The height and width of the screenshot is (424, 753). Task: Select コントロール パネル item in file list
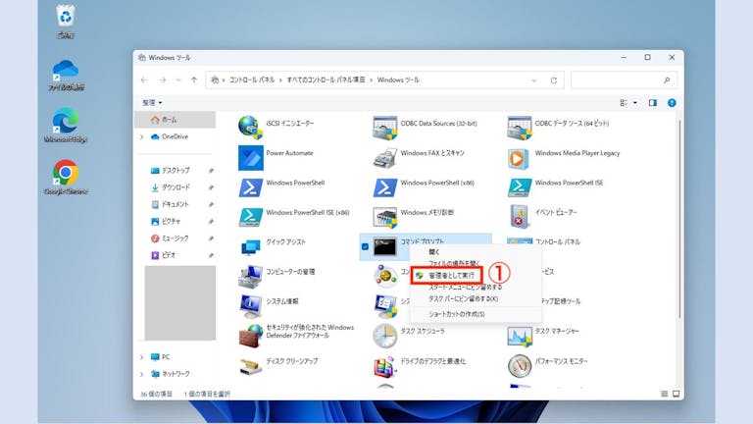click(557, 241)
